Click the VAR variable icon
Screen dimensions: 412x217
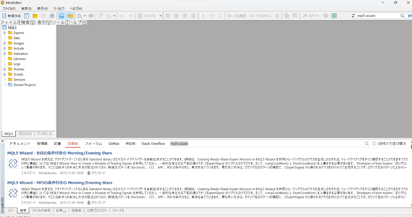click(x=101, y=16)
